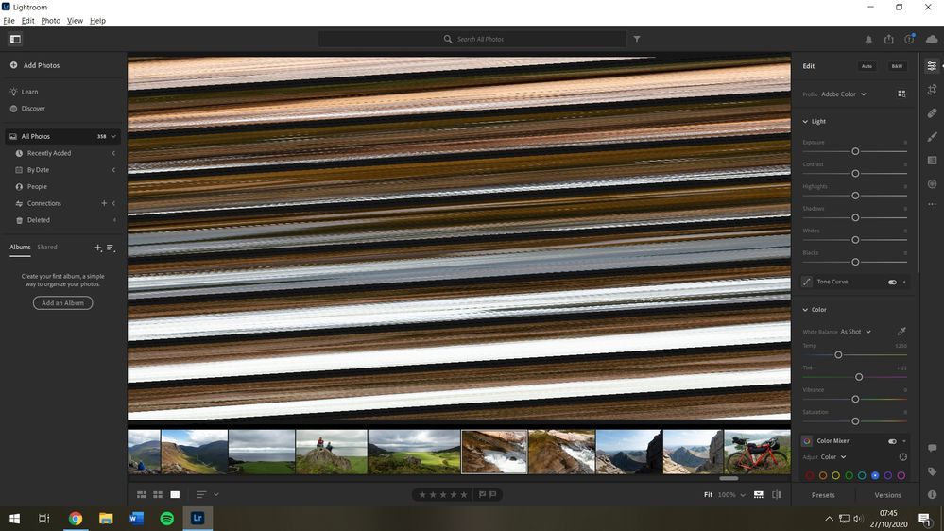The width and height of the screenshot is (944, 531).
Task: Toggle the left panel sidebar icon
Action: pyautogui.click(x=15, y=39)
